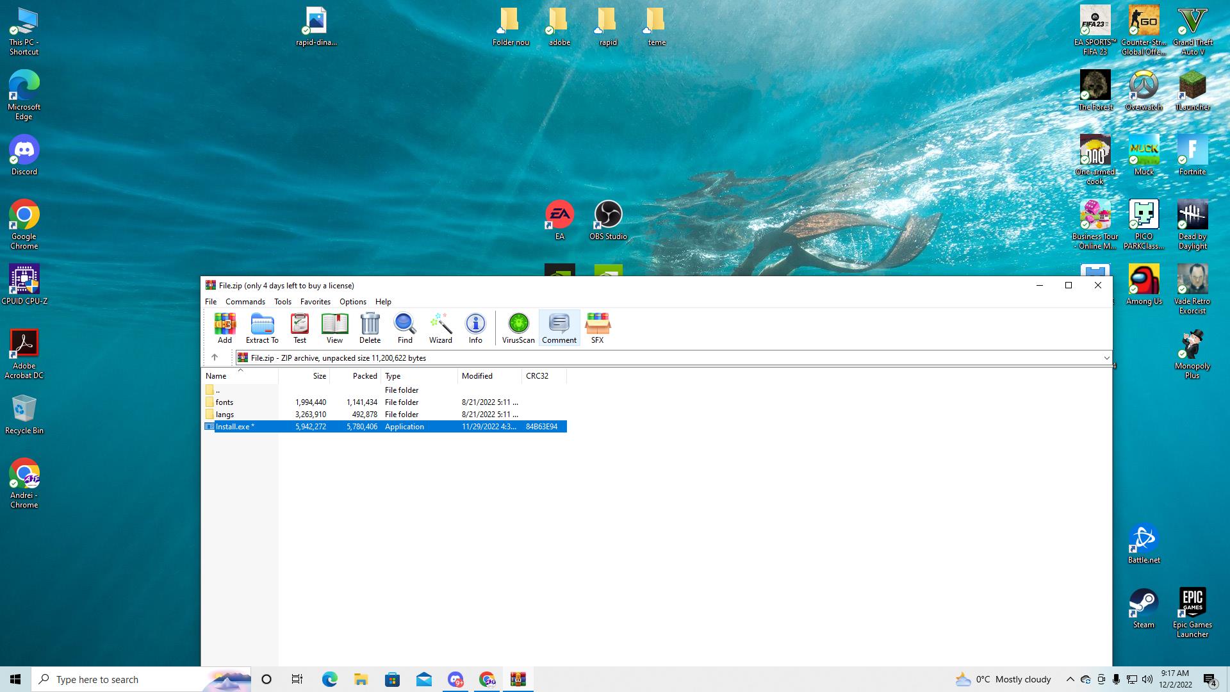Launch the Wizard wand icon
Screen dimensions: 1230x692
441,328
